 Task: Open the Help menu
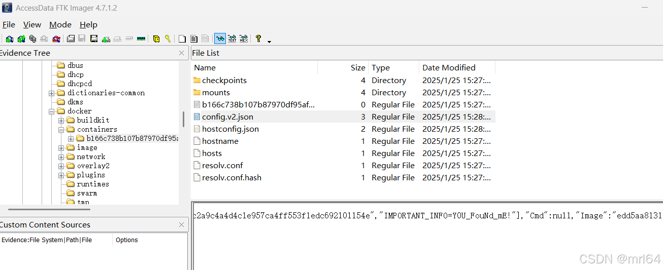[x=88, y=24]
